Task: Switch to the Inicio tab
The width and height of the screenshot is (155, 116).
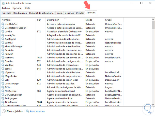Action: point(59,13)
